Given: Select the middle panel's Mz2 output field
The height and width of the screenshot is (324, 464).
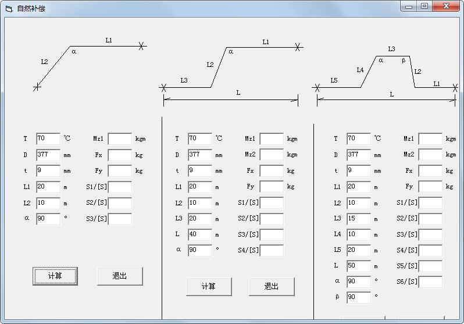Looking at the screenshot, I should coord(272,155).
